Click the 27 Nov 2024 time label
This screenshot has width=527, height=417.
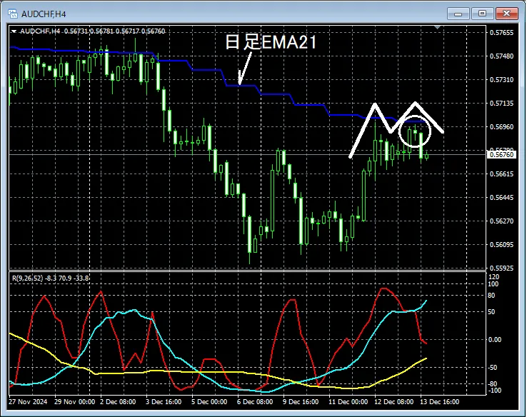pos(29,402)
